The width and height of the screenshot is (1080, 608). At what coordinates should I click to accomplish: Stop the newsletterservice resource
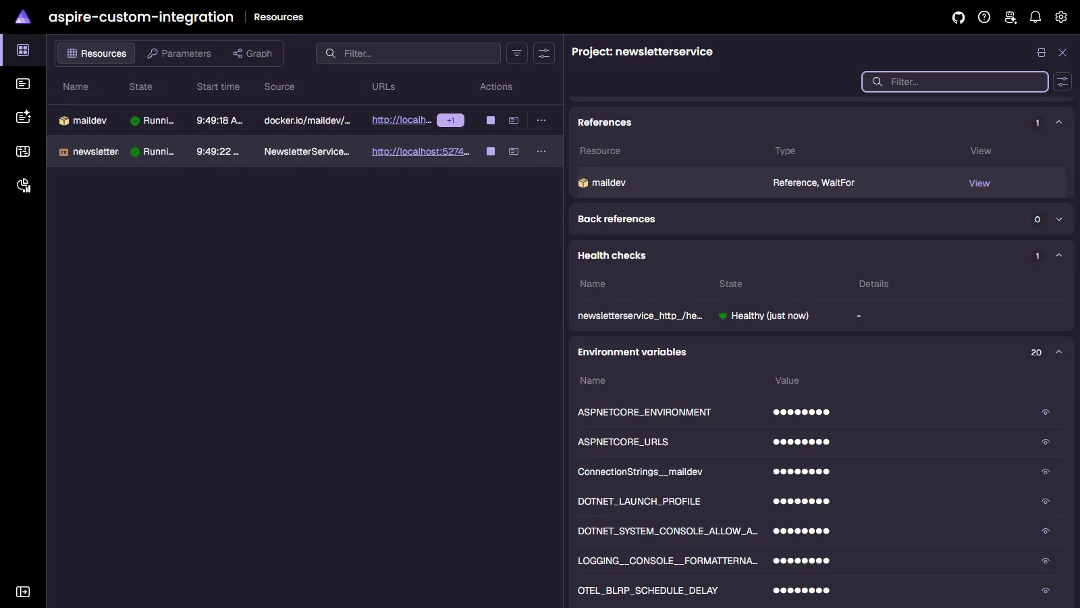coord(491,151)
